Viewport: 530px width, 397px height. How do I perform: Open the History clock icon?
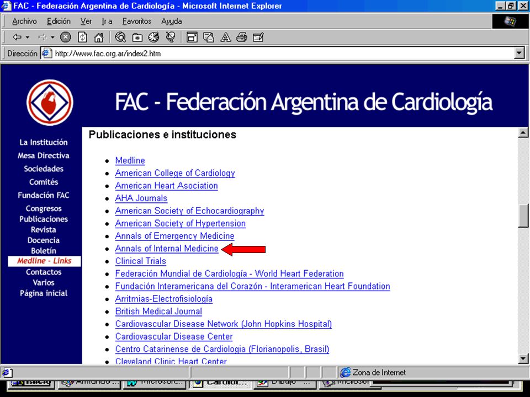click(154, 37)
